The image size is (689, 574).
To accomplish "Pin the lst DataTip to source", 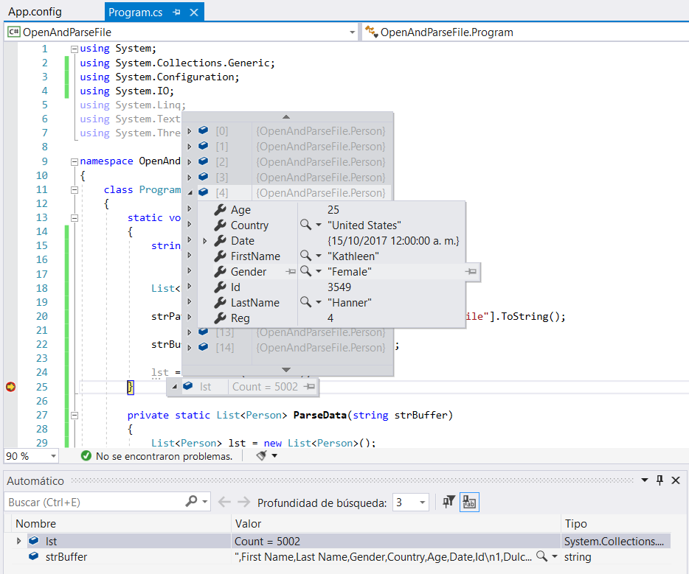I will point(310,386).
